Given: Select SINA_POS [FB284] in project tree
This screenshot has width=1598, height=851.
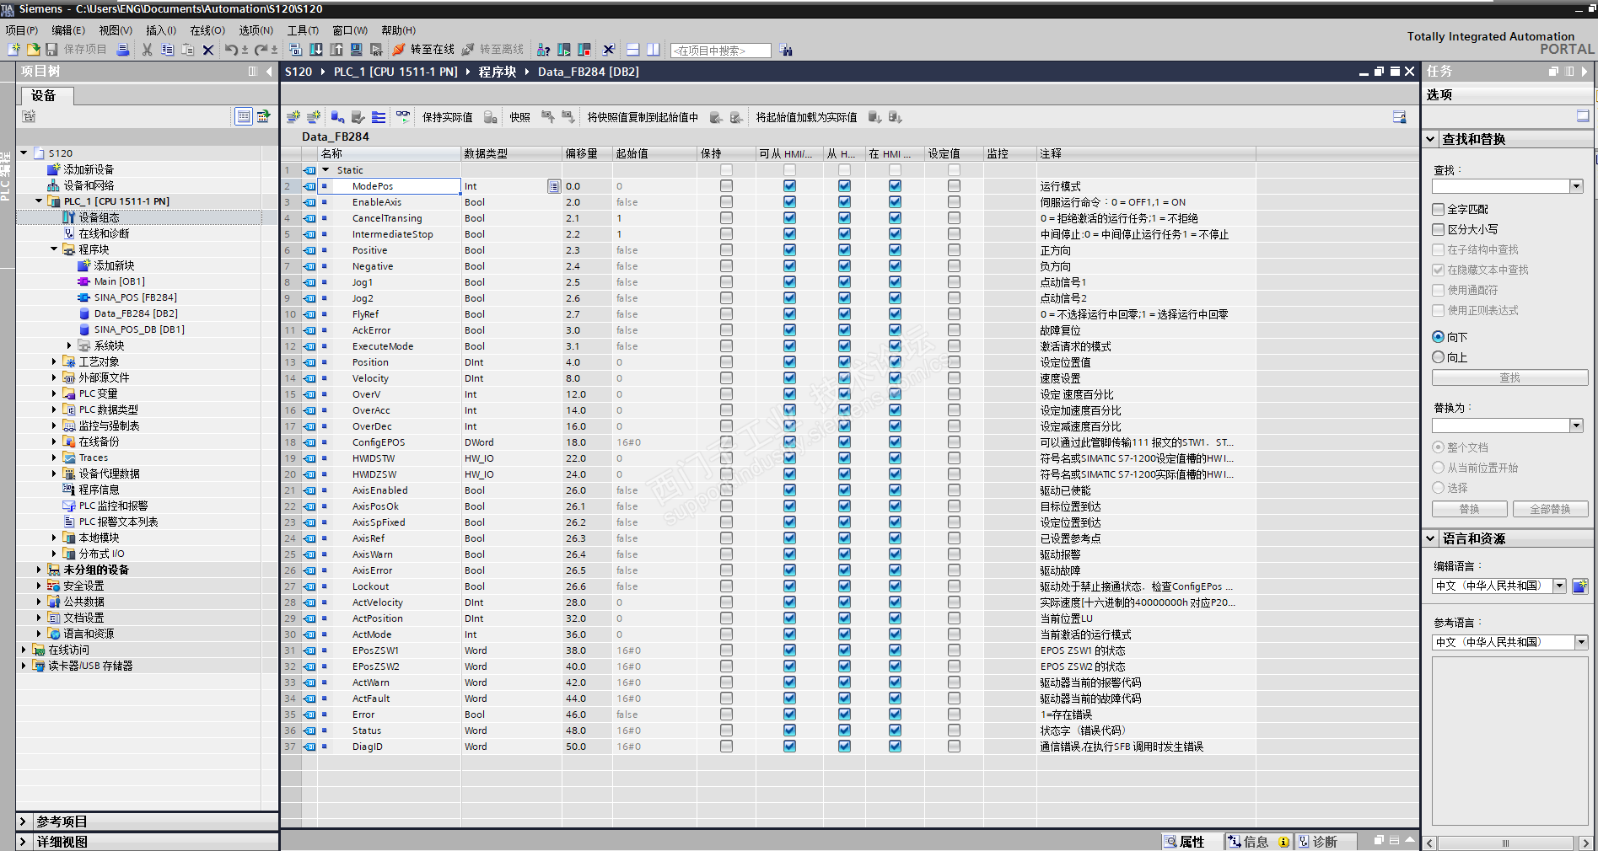Looking at the screenshot, I should coord(135,297).
